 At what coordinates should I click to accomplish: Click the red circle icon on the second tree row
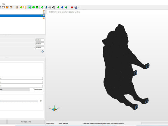44,13
